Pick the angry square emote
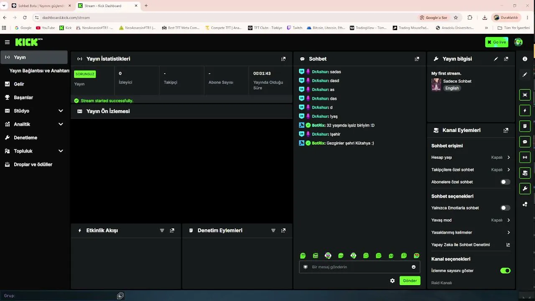The image size is (535, 301). [316, 256]
